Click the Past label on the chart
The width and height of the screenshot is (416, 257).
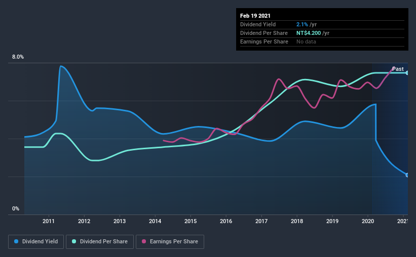(398, 69)
